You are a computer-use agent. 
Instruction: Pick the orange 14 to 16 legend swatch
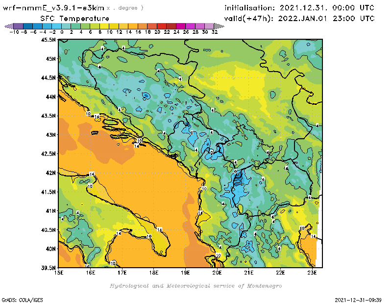133,26
